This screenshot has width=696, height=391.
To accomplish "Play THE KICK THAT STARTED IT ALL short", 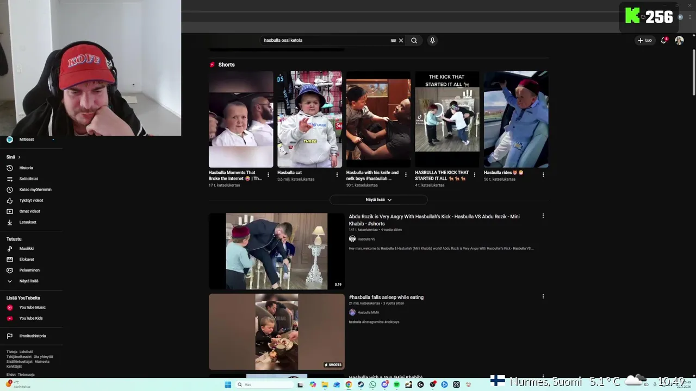I will tap(448, 119).
